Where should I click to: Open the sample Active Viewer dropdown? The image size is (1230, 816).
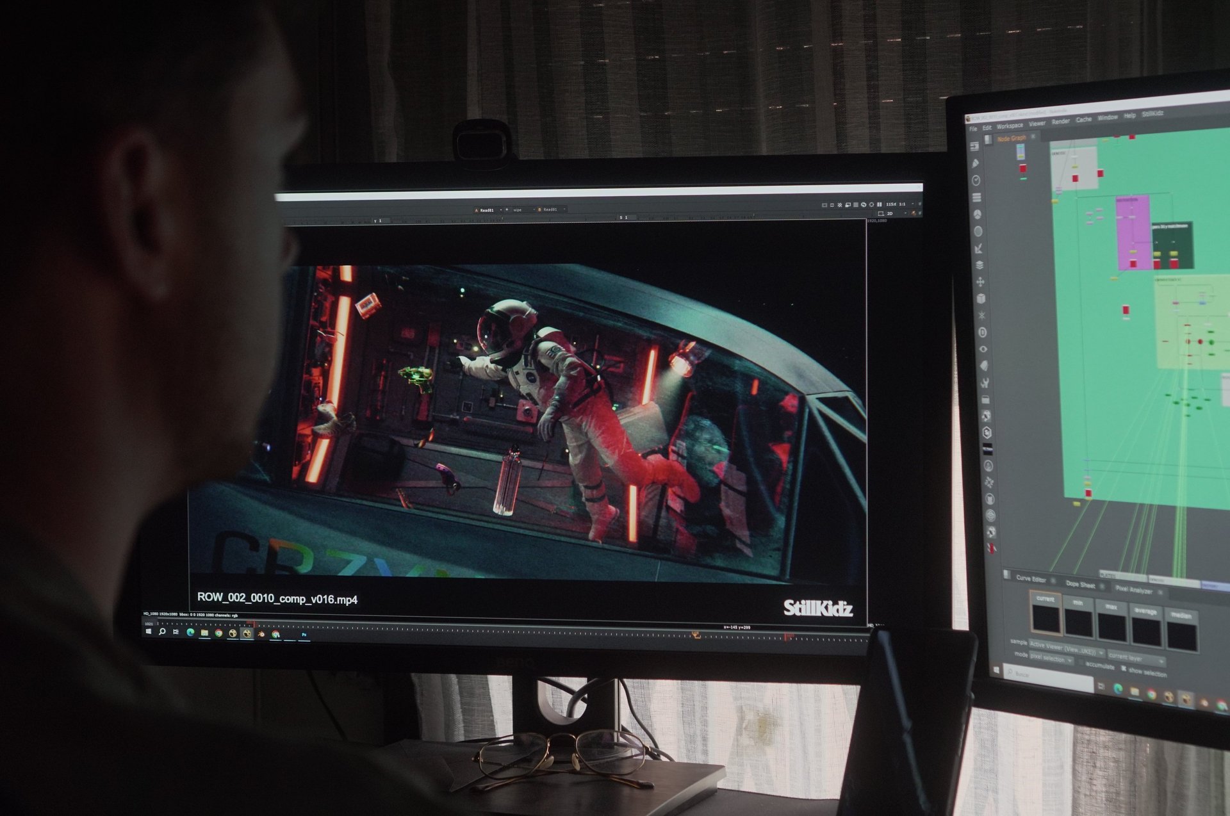(x=1066, y=649)
